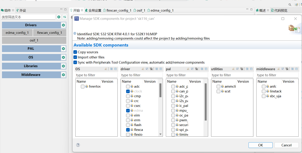
Task: Open the osif_1 editor tab
Action: coord(139,10)
